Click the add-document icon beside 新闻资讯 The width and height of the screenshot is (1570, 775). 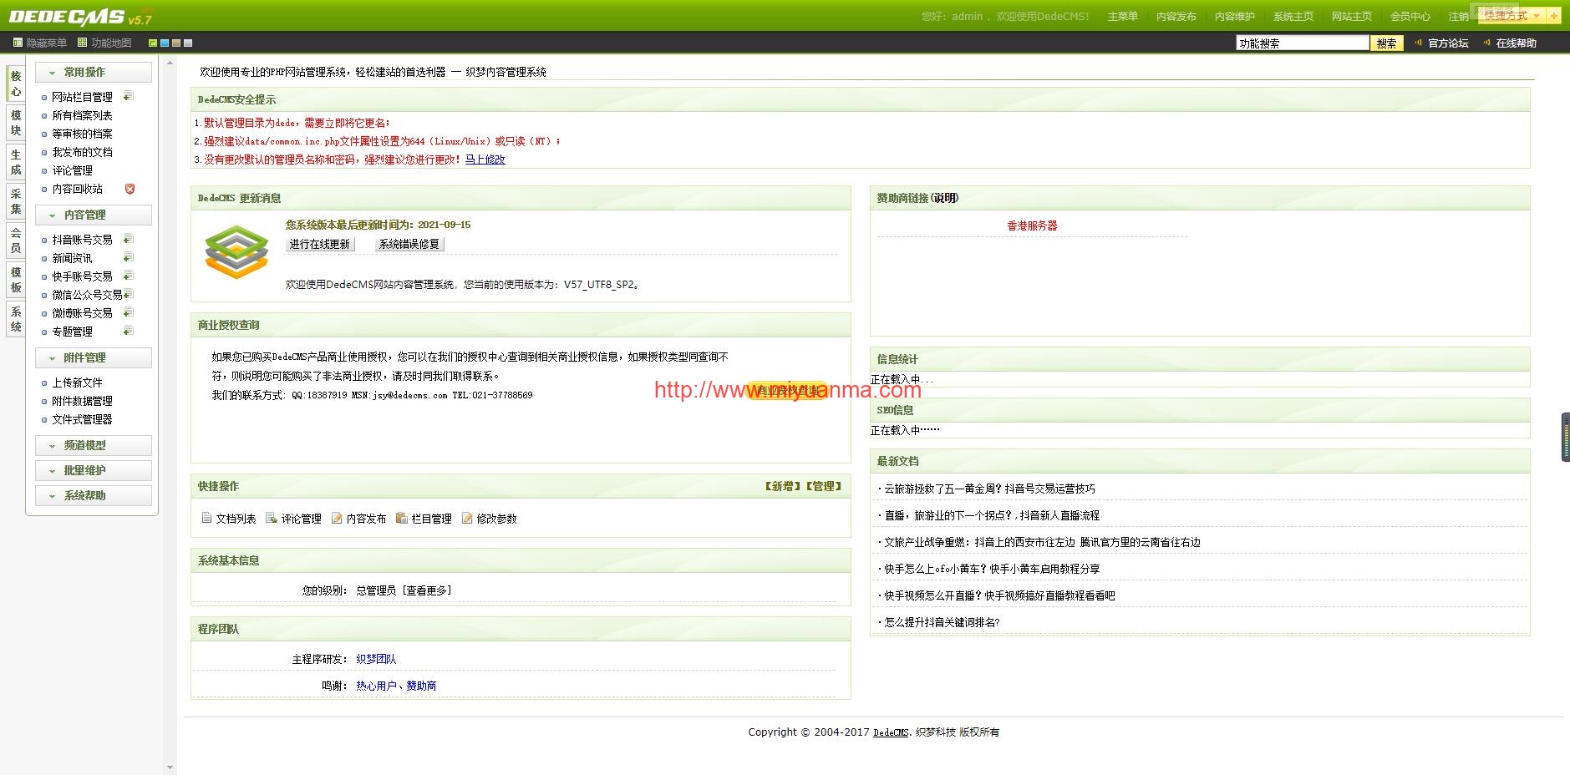pos(129,258)
